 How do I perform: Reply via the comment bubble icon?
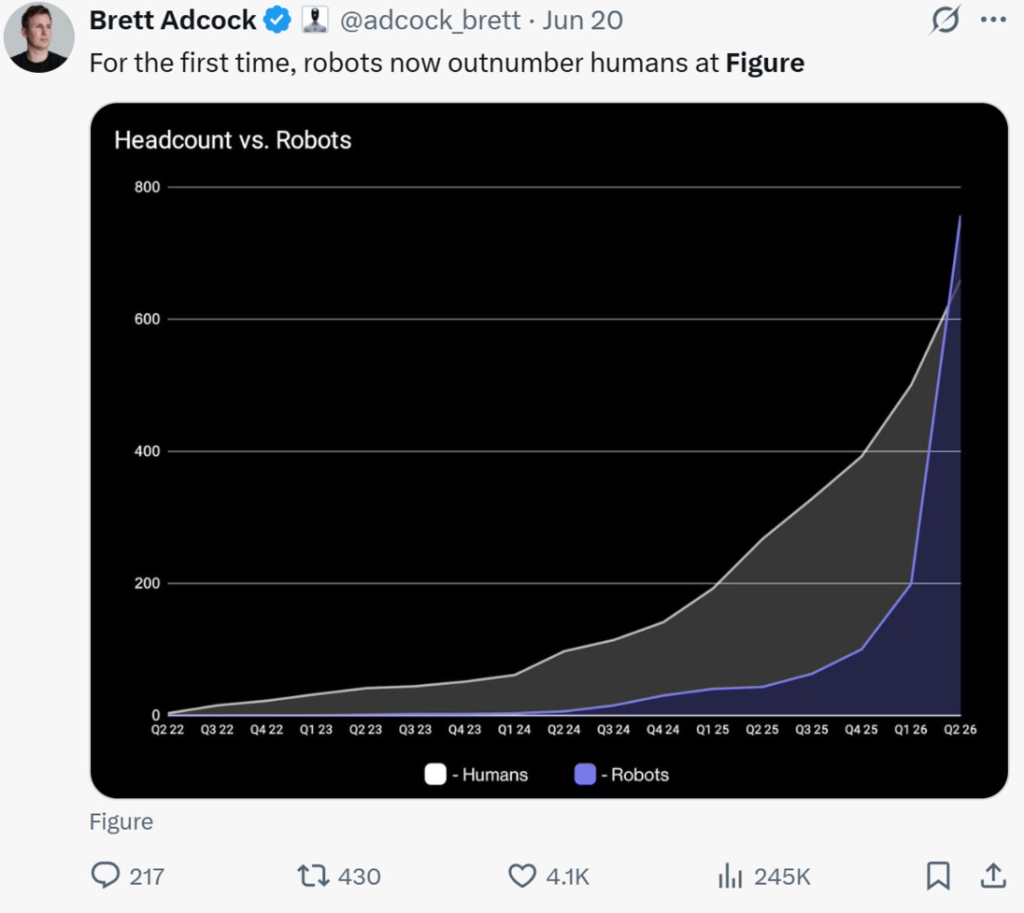pos(105,875)
